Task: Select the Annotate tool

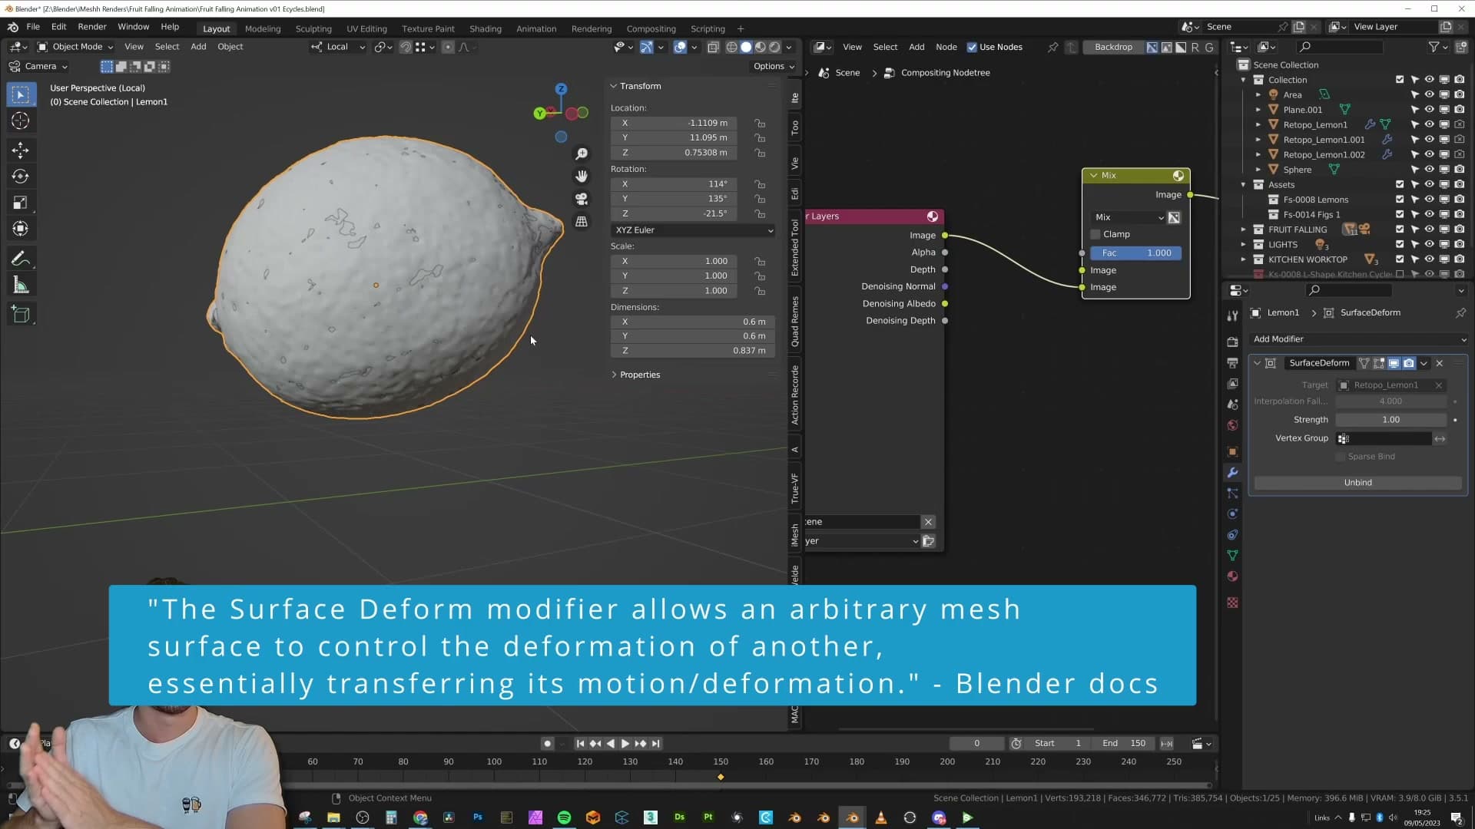Action: pyautogui.click(x=21, y=259)
